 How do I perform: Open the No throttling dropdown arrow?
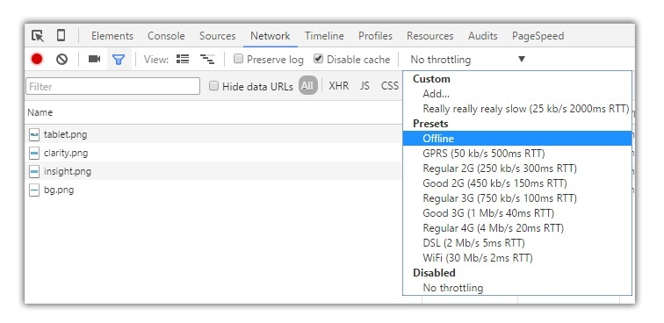click(522, 60)
